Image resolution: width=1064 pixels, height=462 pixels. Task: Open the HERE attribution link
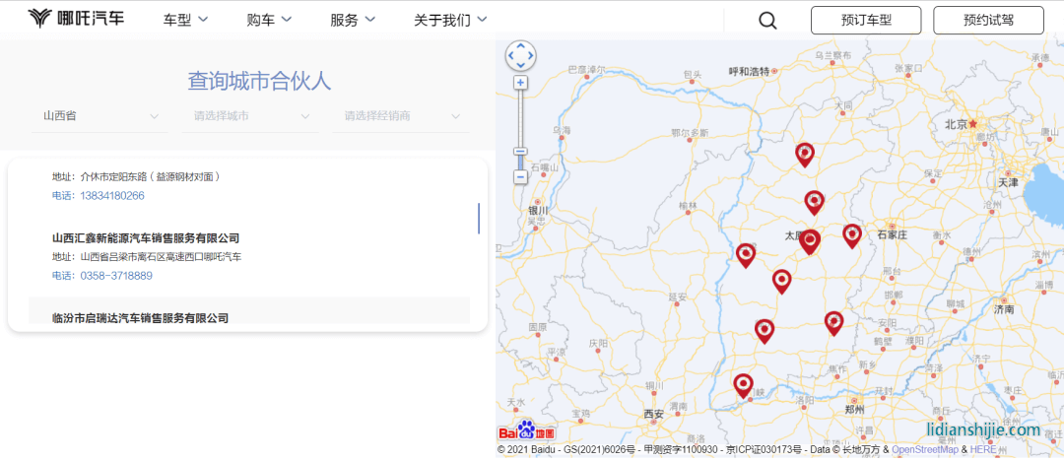coord(984,449)
